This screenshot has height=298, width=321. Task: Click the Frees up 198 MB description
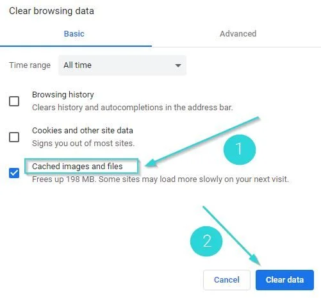click(160, 179)
